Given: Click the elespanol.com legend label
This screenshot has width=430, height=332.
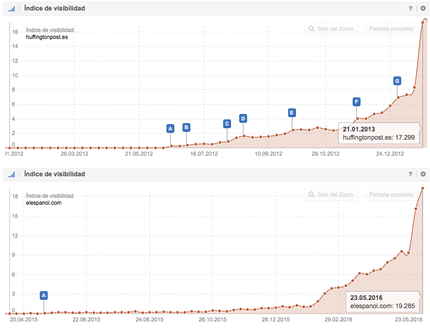Looking at the screenshot, I should click(x=44, y=203).
